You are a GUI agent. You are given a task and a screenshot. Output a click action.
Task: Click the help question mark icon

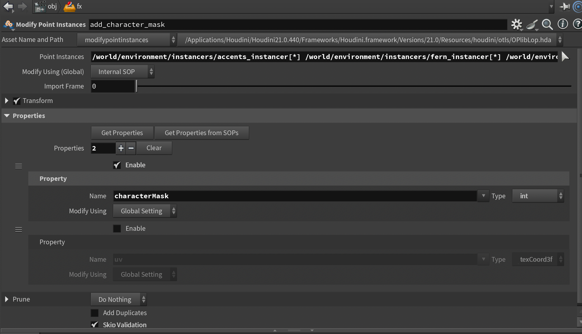pos(577,24)
